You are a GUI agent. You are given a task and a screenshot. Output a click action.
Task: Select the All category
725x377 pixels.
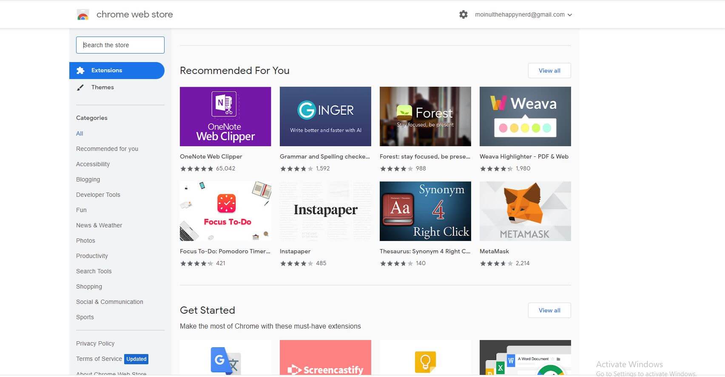point(80,133)
